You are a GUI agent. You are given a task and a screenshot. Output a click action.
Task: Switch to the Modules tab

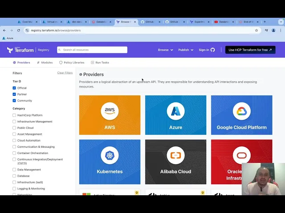45,63
